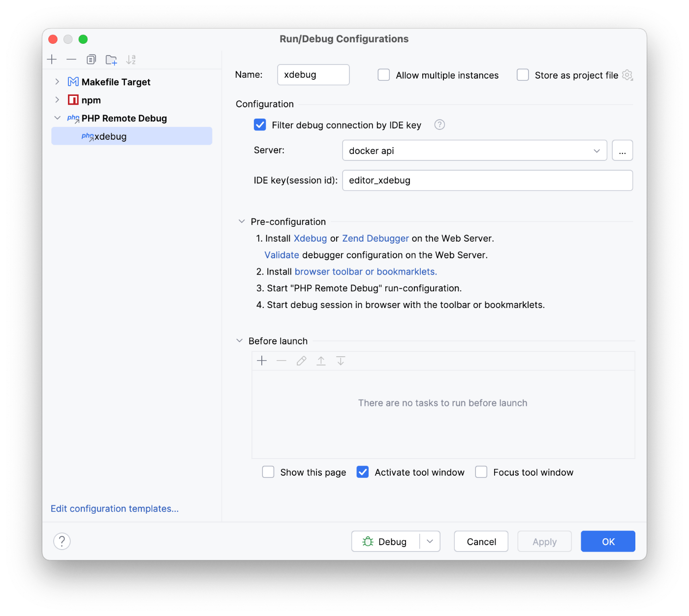
Task: Click the Name field containing xdebug
Action: (313, 75)
